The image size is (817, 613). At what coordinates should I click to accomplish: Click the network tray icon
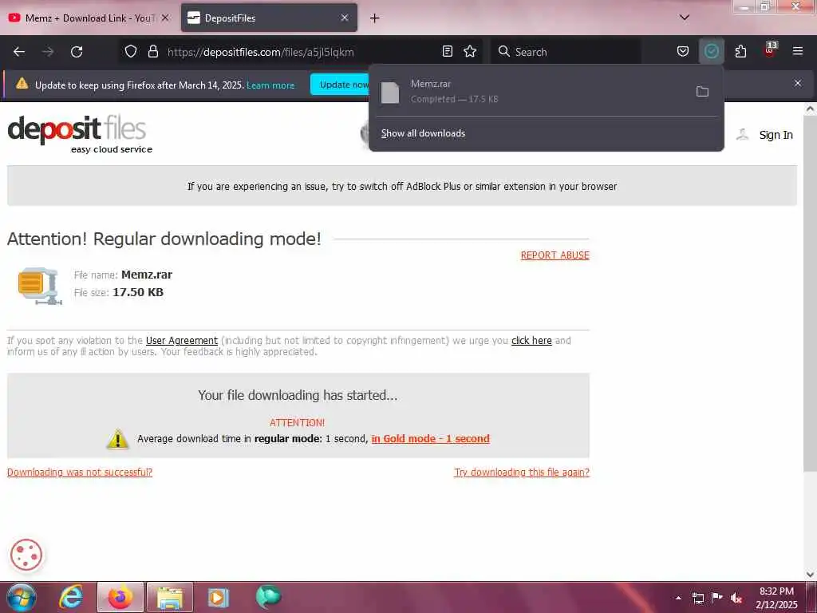[697, 598]
